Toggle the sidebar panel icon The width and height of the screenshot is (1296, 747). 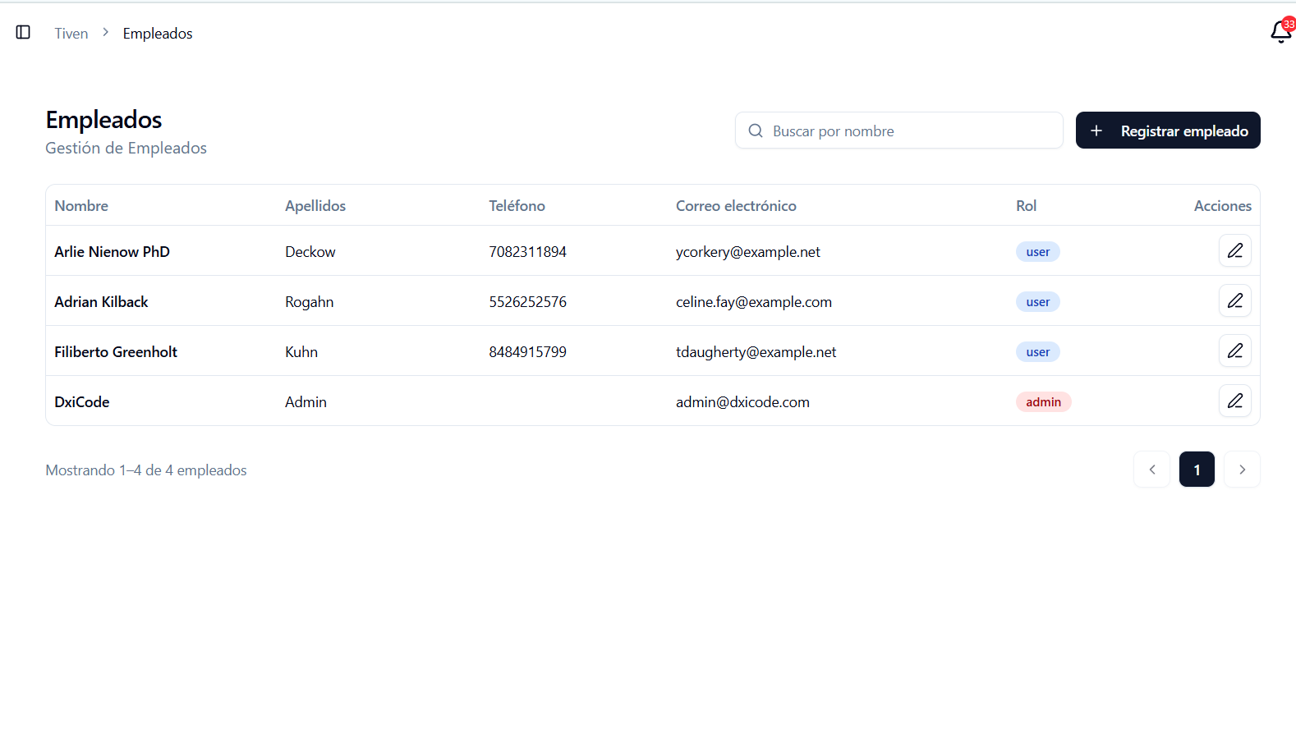click(23, 32)
